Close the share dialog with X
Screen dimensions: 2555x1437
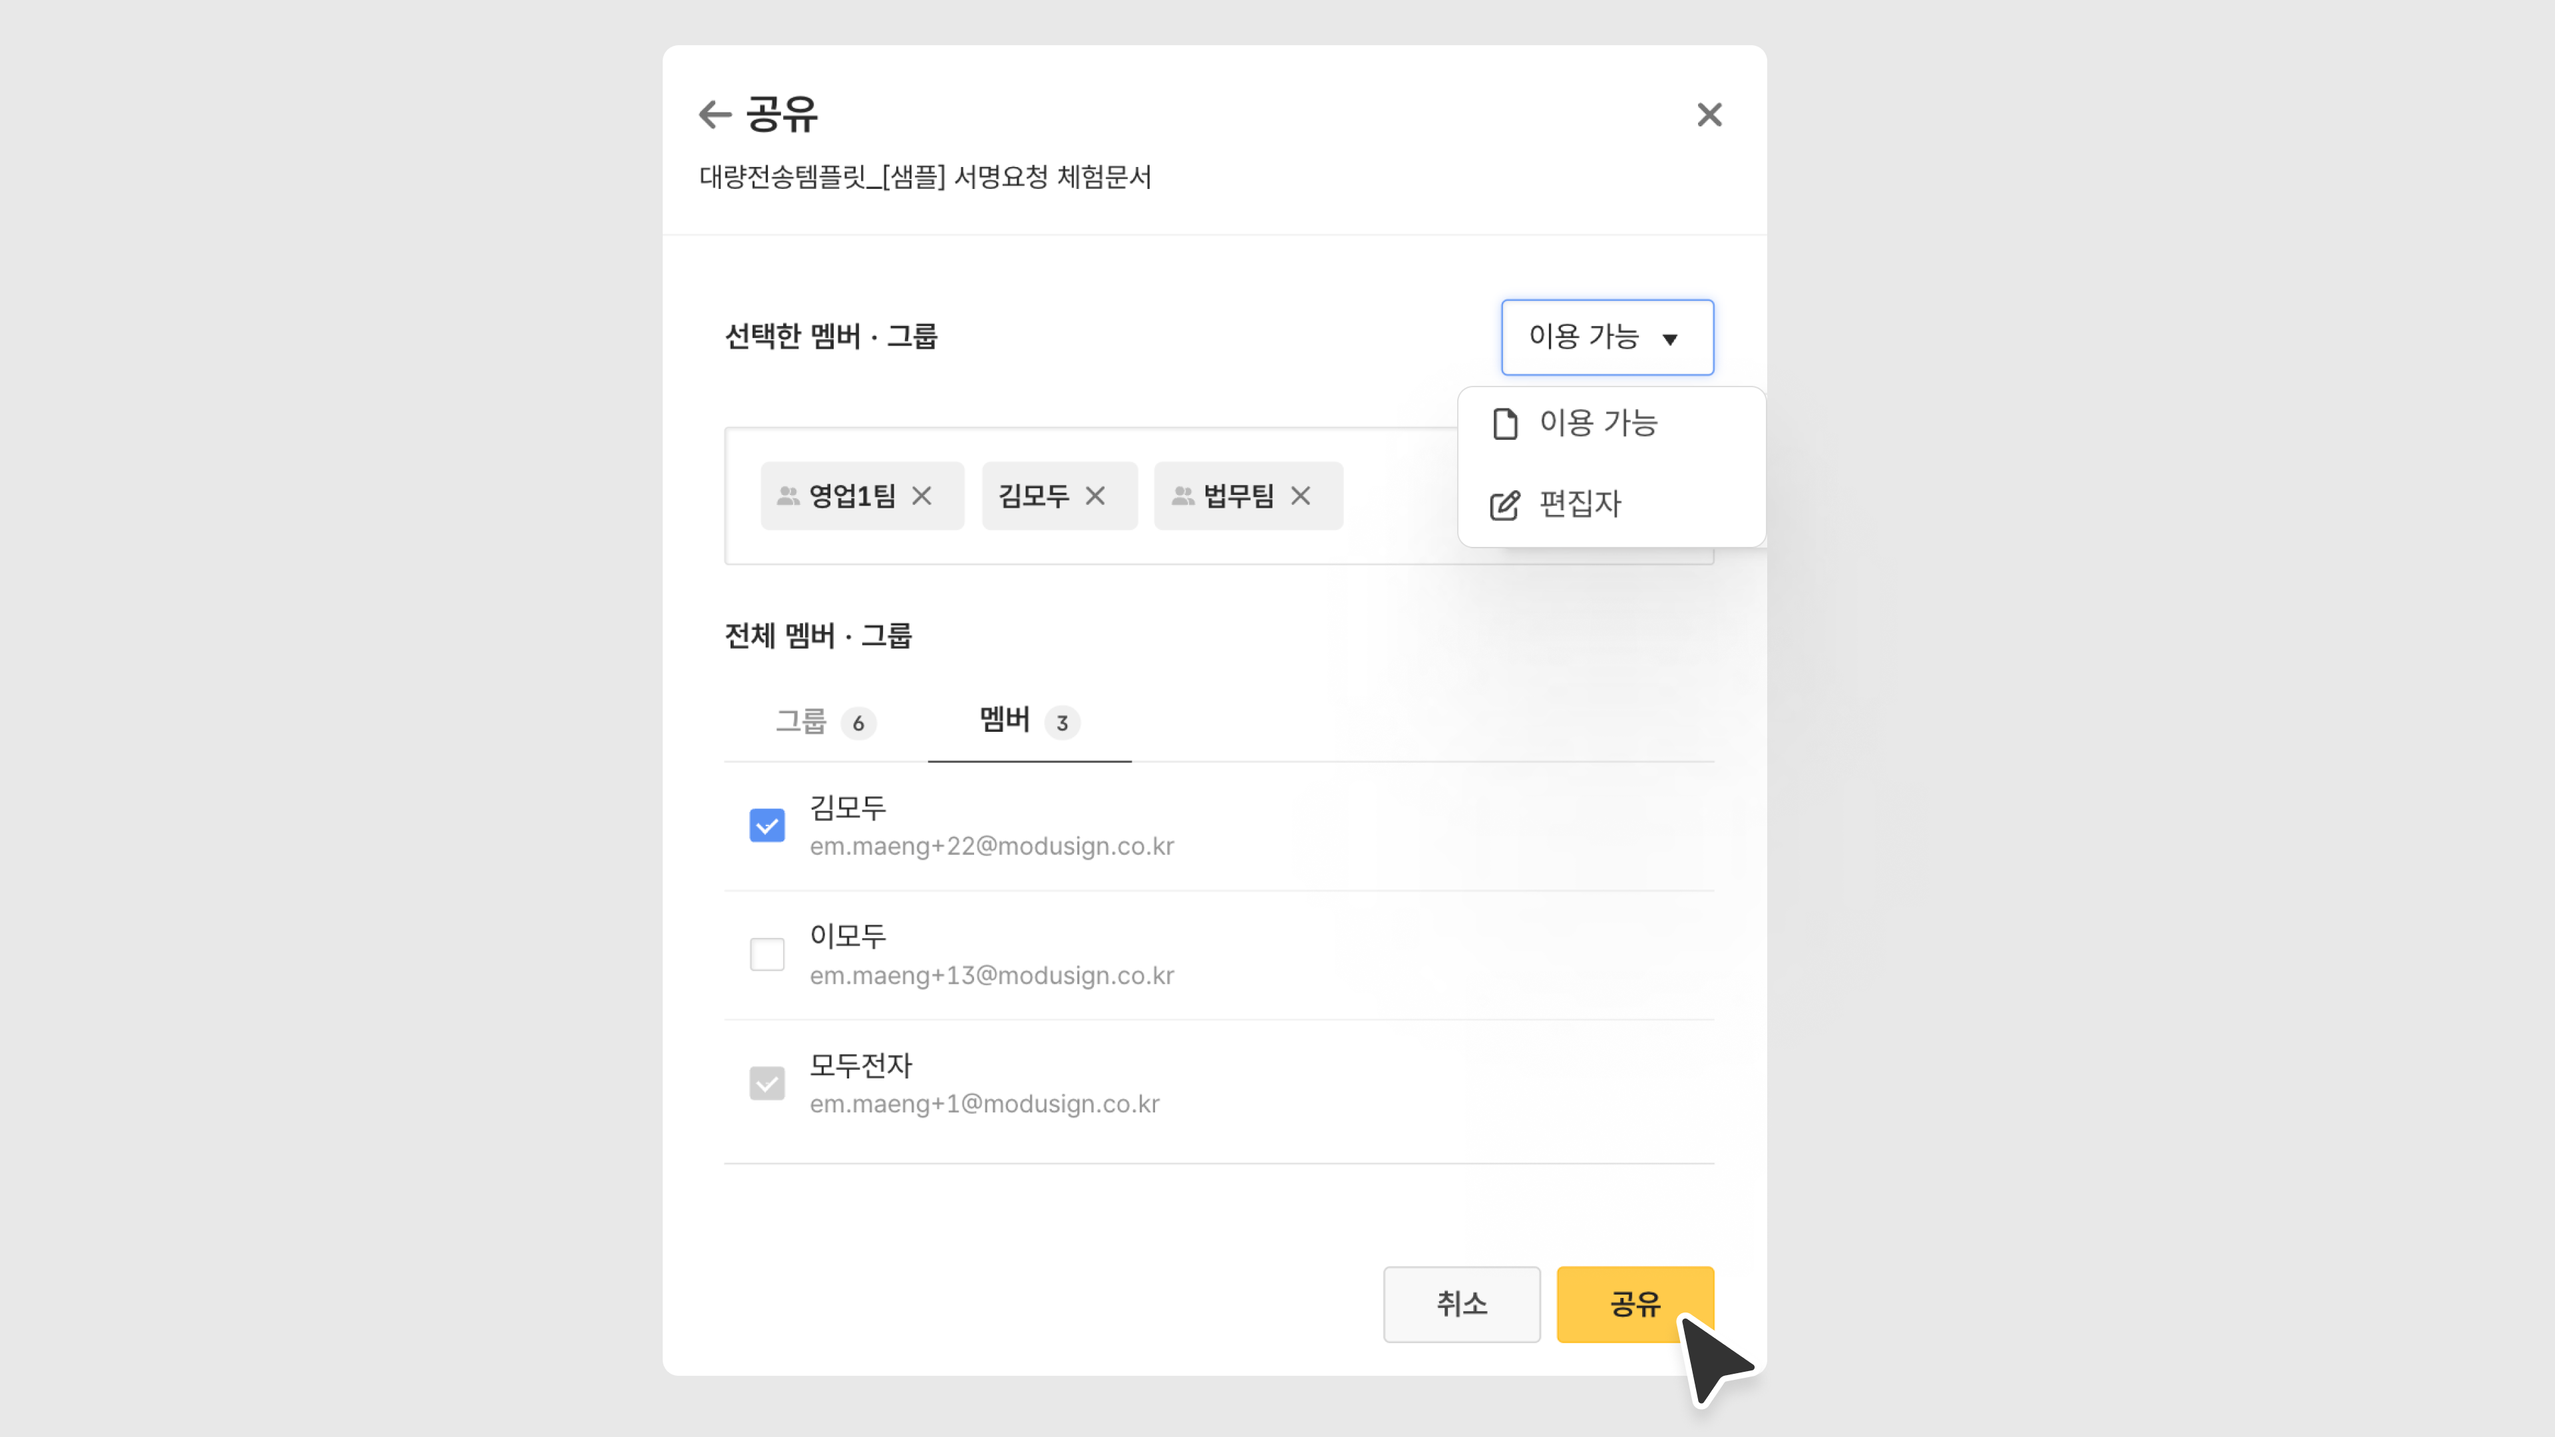(1709, 115)
